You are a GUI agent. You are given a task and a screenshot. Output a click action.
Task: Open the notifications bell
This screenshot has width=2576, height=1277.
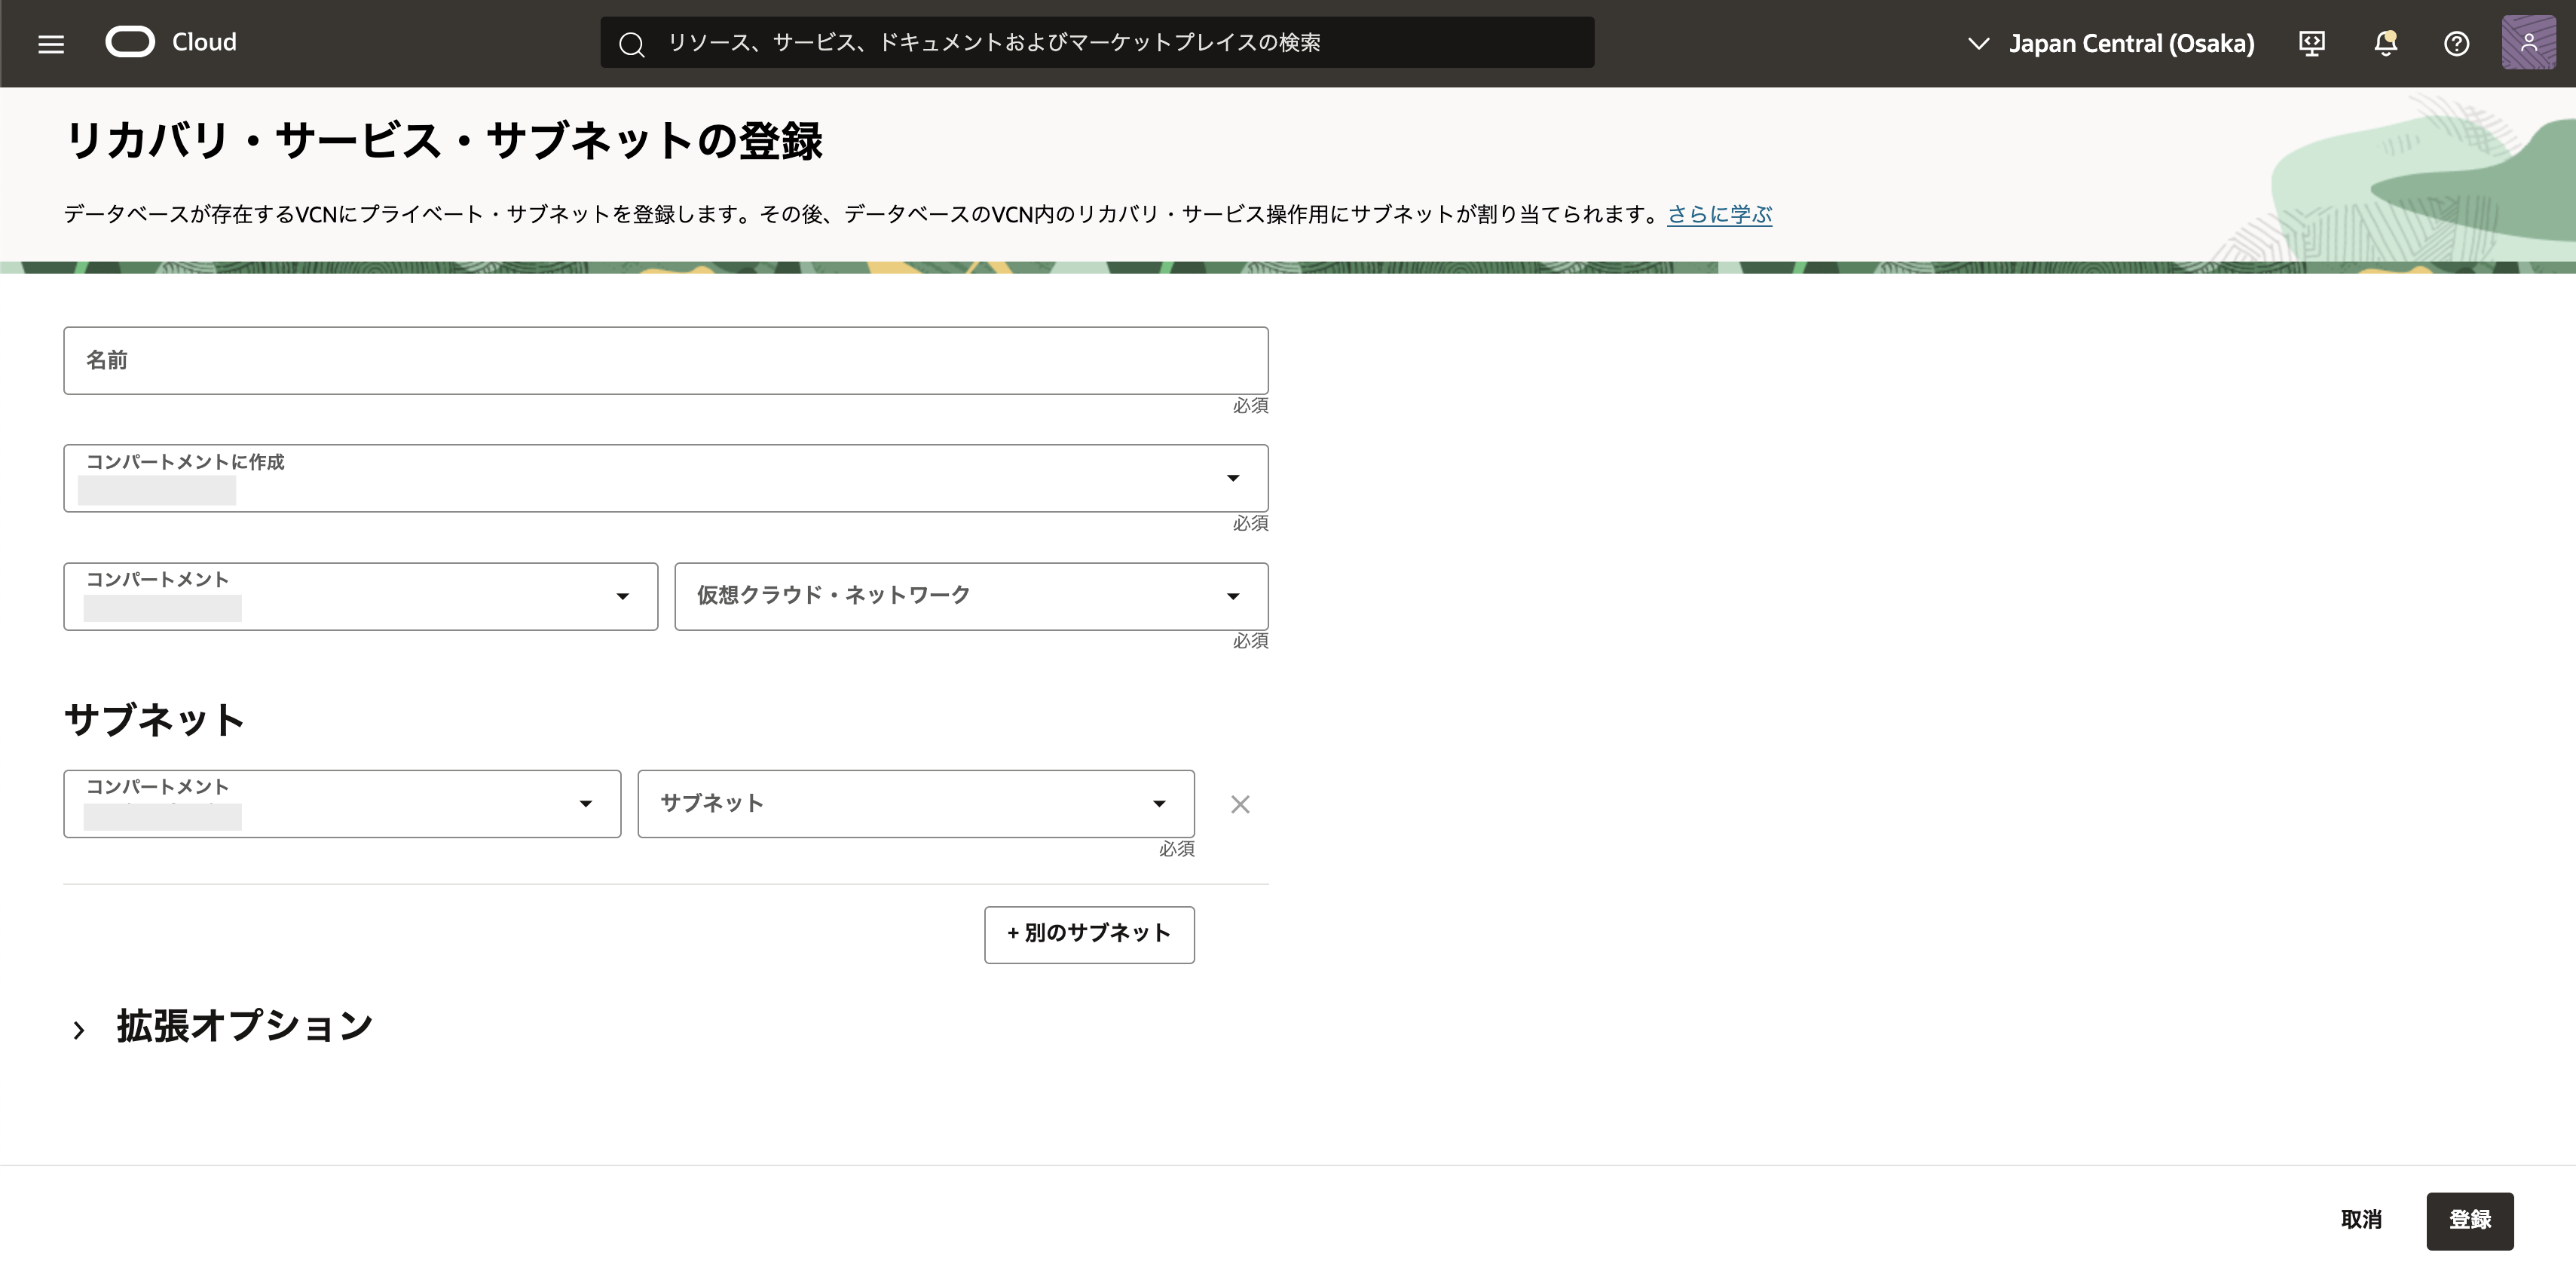[x=2385, y=43]
